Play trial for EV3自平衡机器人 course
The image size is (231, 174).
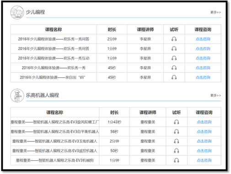177,131
